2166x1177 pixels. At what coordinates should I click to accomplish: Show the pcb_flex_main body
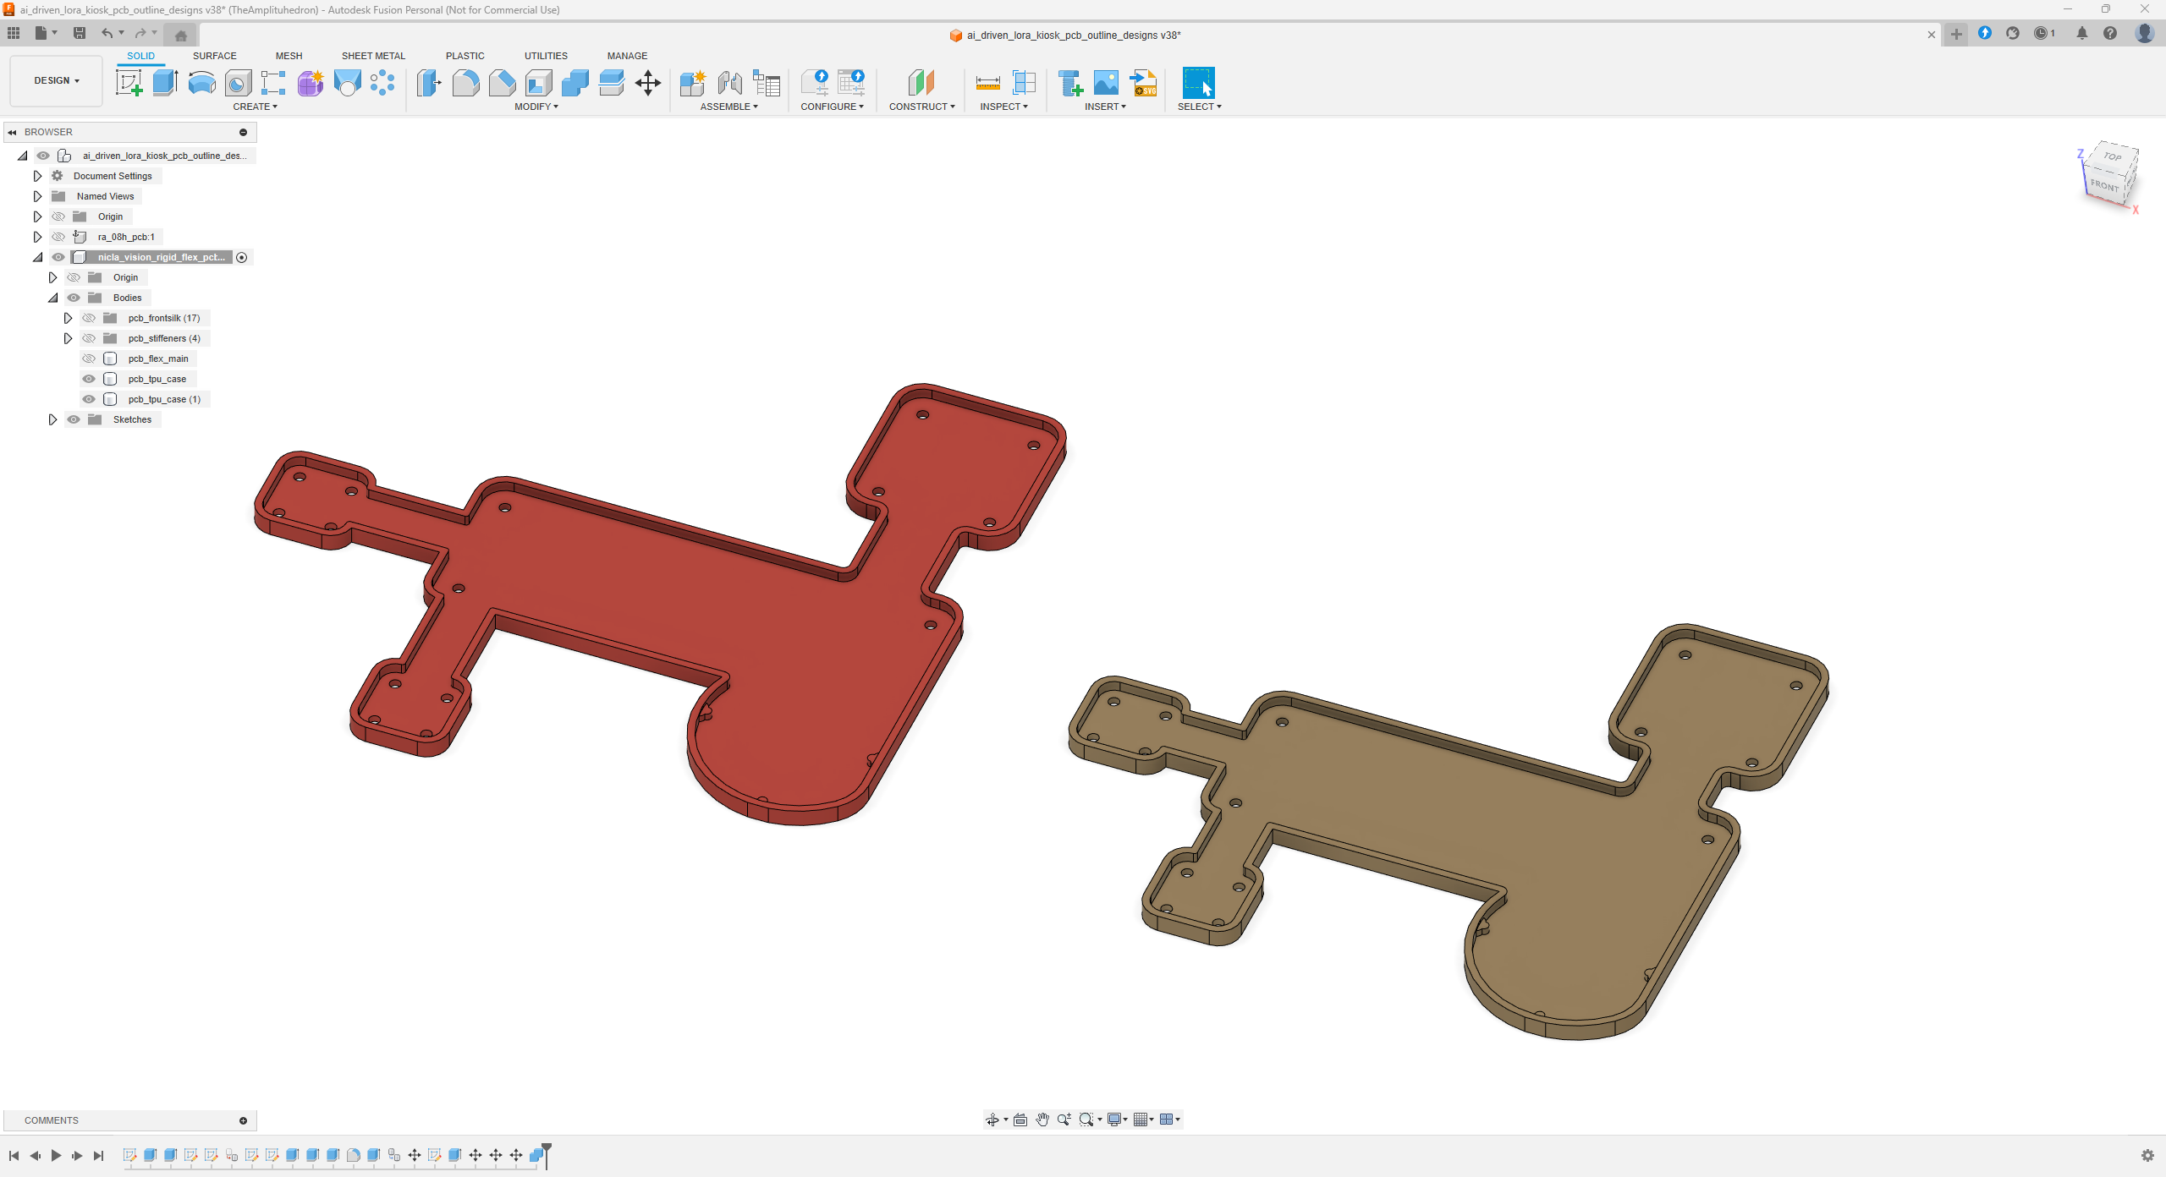pyautogui.click(x=89, y=359)
